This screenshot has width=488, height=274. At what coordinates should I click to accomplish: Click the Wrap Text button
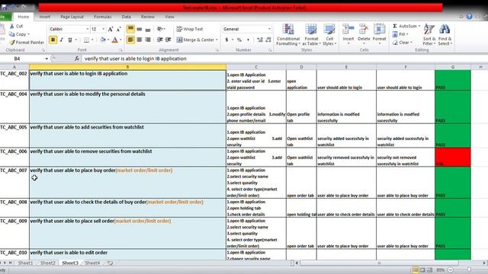pyautogui.click(x=190, y=29)
